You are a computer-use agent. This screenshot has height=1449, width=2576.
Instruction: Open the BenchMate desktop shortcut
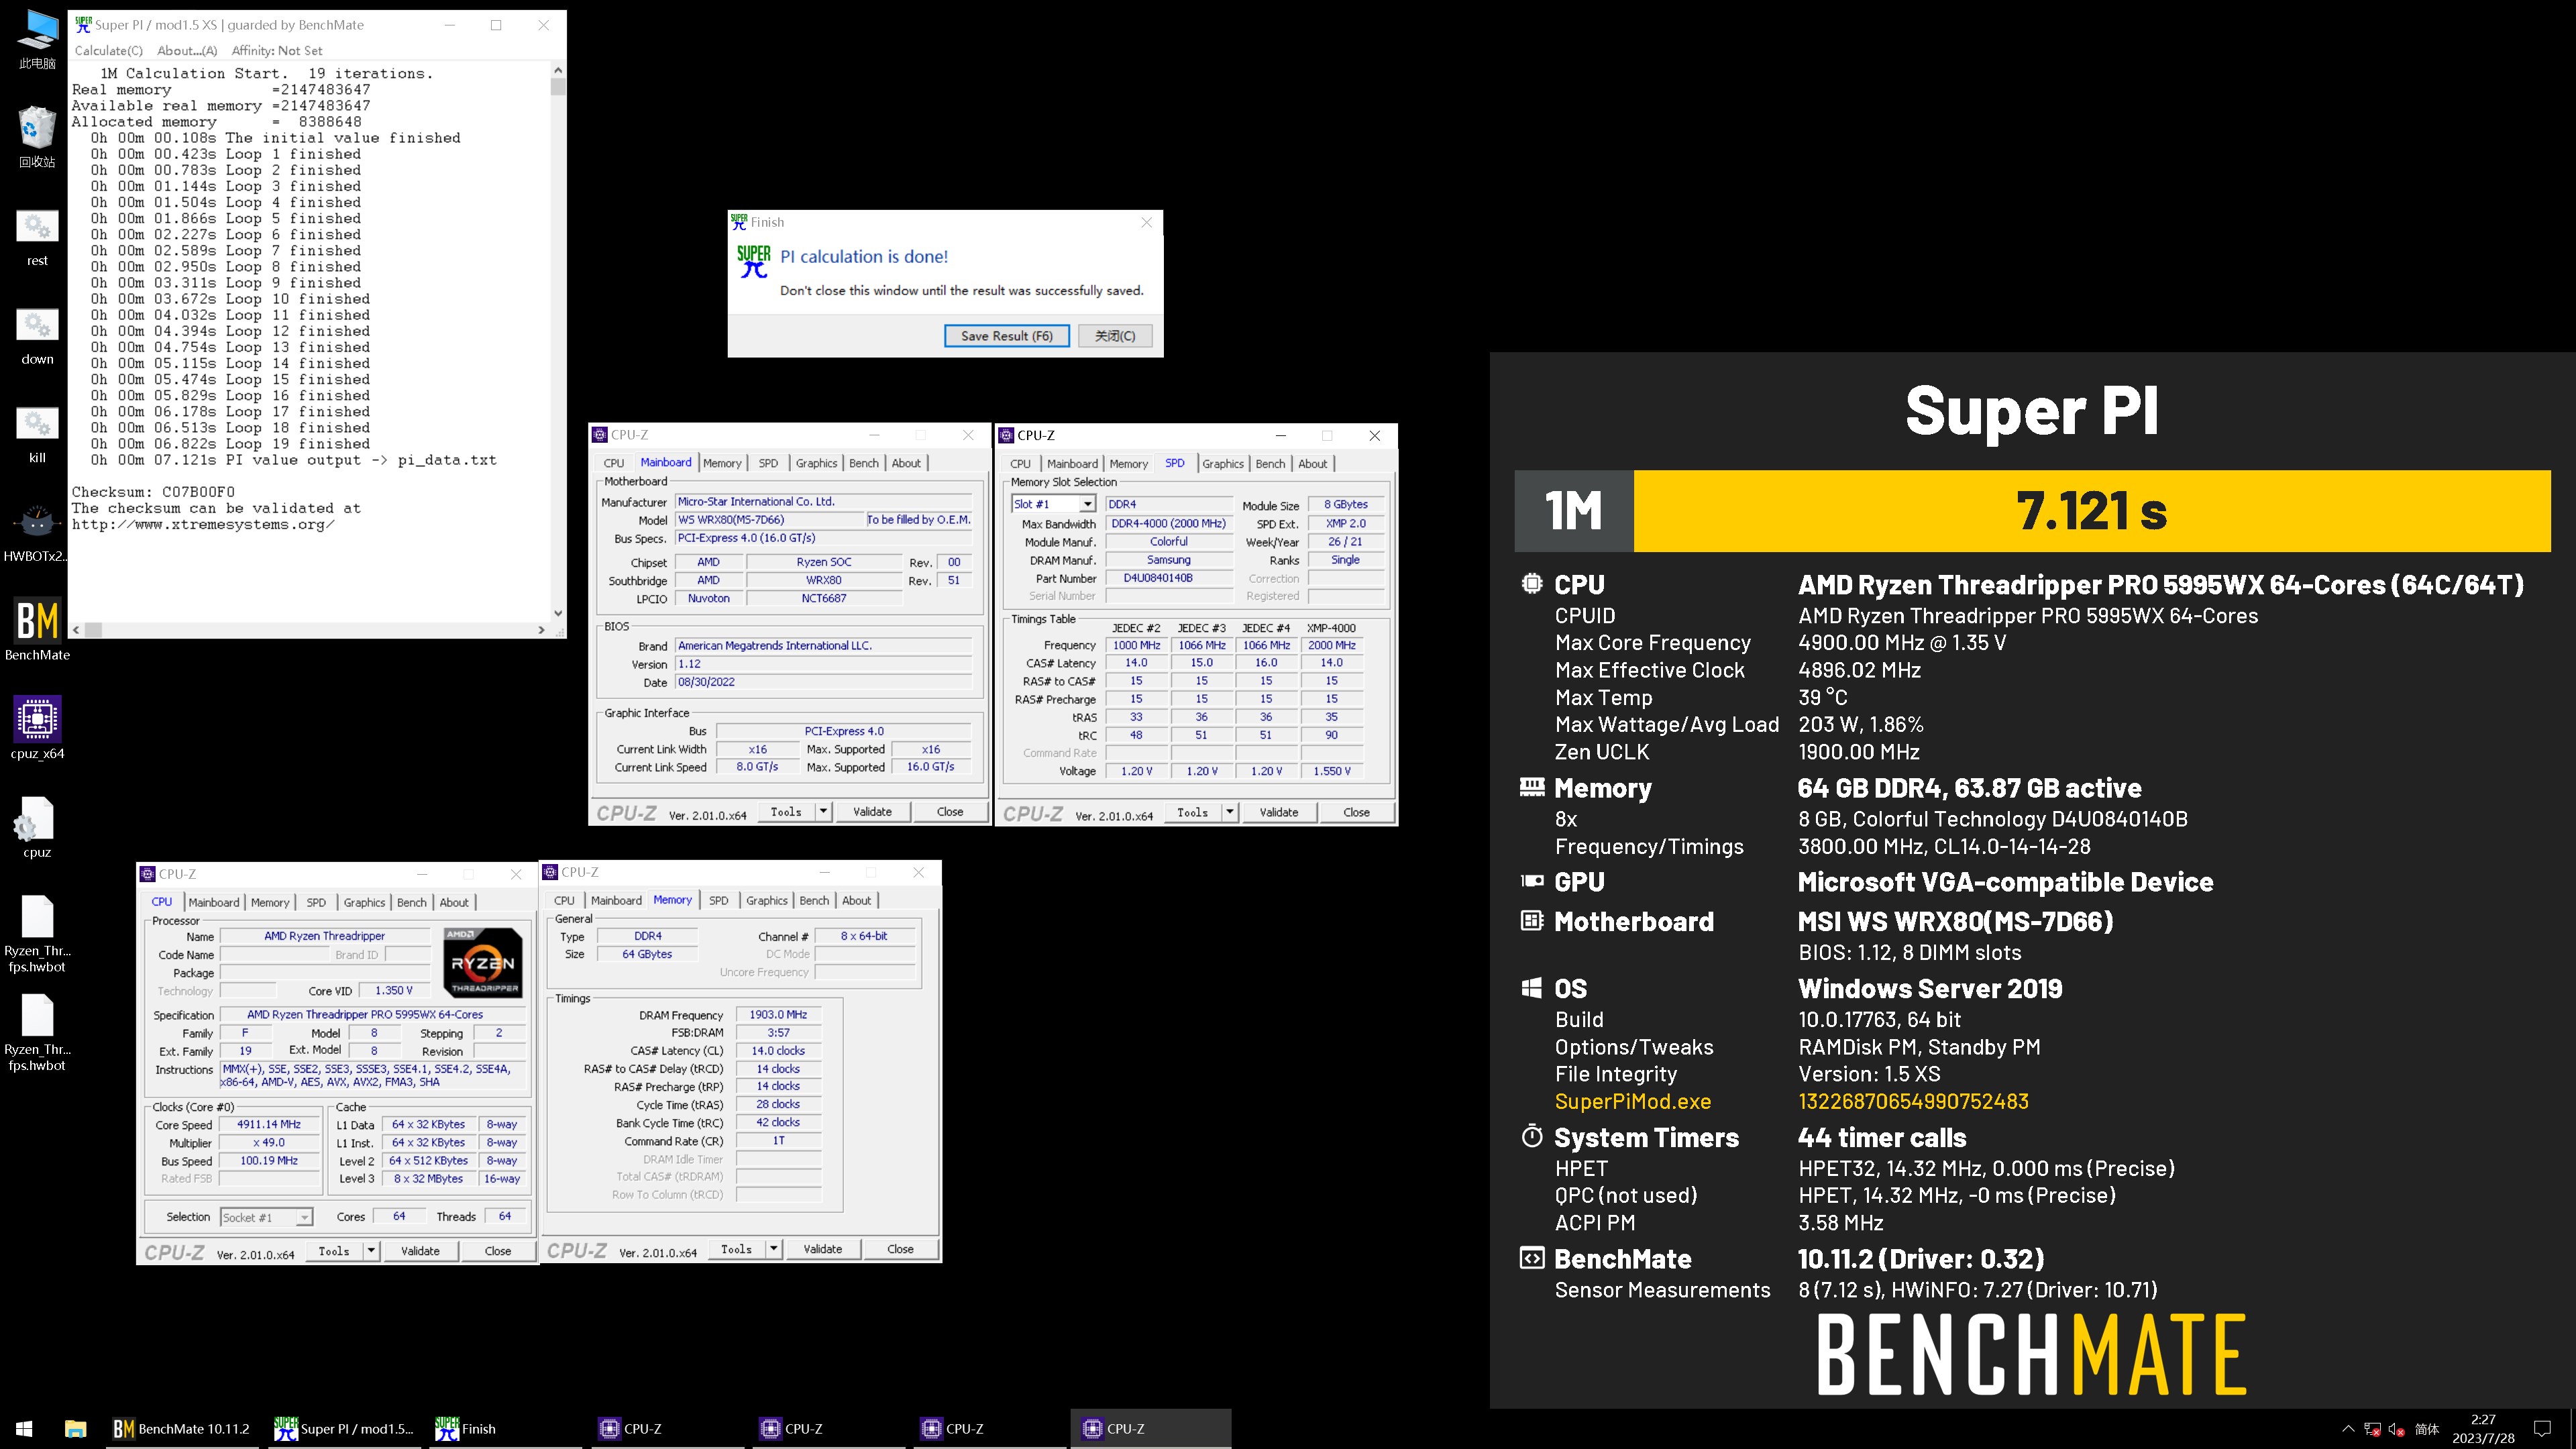(x=37, y=630)
